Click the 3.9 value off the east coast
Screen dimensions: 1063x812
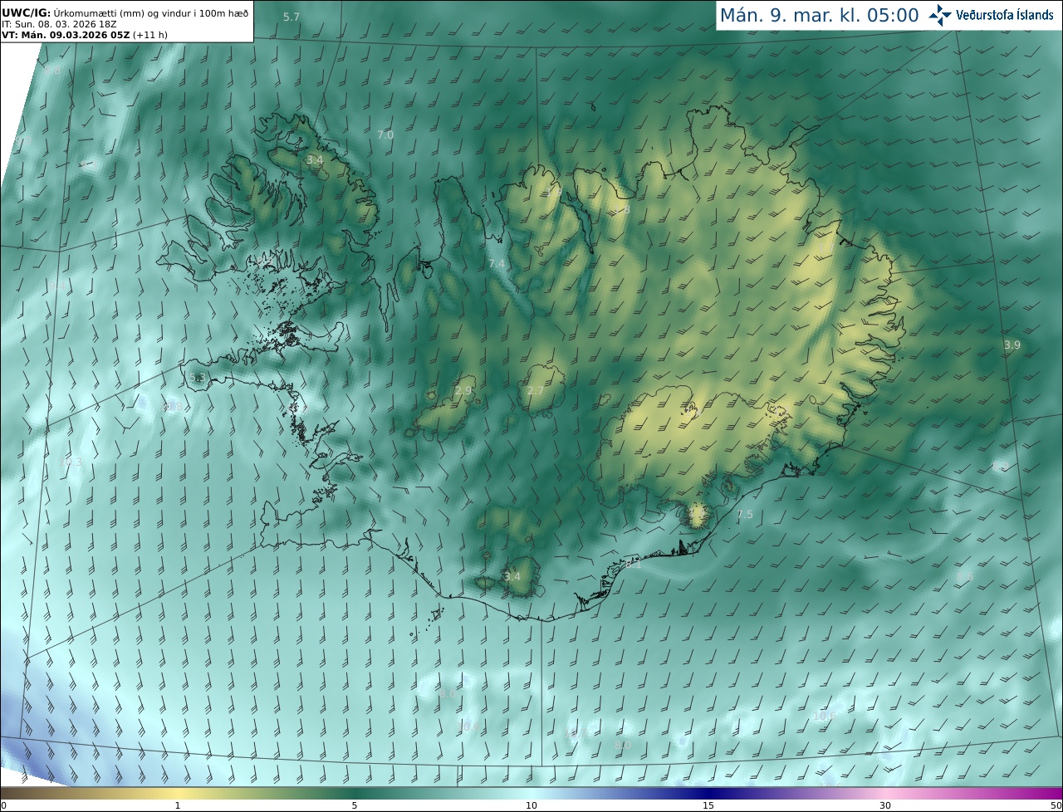tap(1012, 345)
